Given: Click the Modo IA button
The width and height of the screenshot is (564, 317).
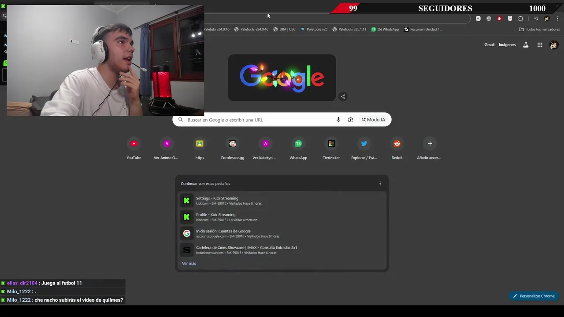Looking at the screenshot, I should point(374,120).
